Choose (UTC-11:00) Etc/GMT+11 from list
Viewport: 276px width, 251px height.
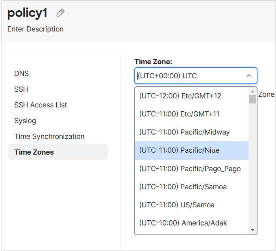pos(179,114)
